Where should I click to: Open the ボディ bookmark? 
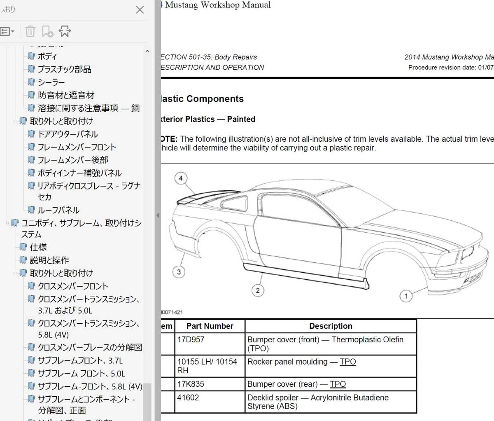tap(47, 56)
